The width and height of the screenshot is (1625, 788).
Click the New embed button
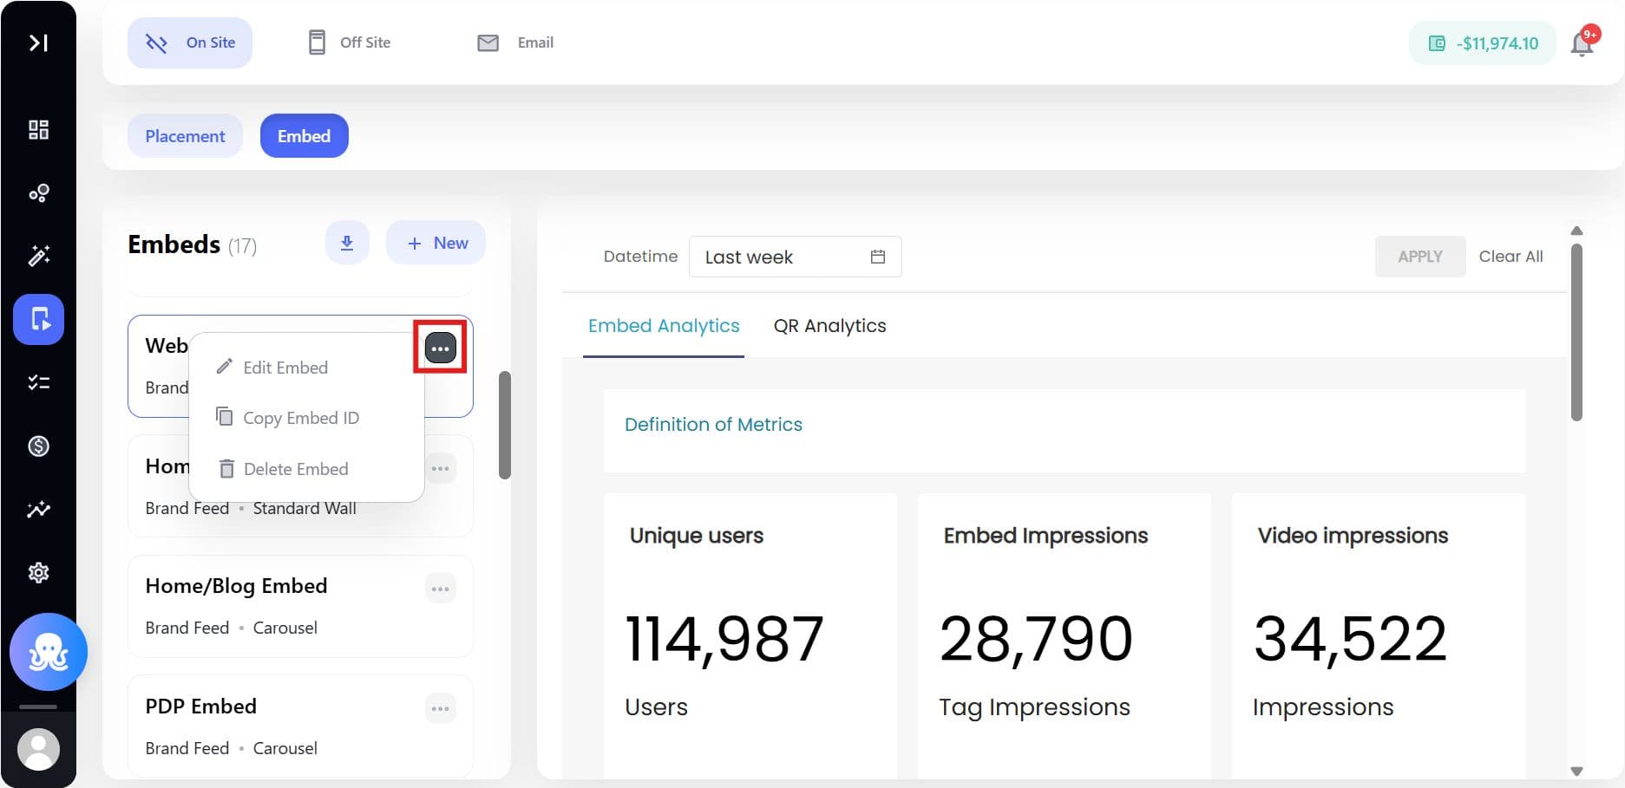[x=436, y=244]
